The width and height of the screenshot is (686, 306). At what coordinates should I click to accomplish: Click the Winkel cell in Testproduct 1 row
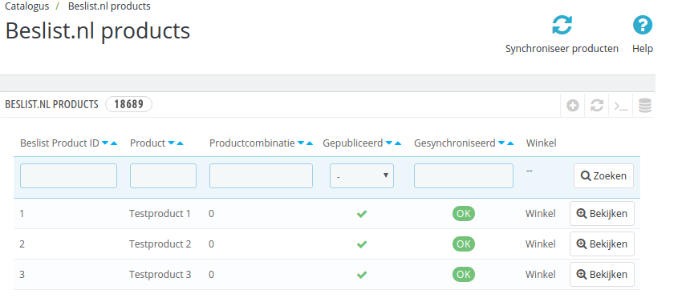click(541, 214)
